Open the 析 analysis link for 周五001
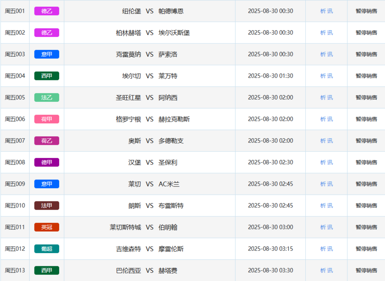The height and width of the screenshot is (281, 385). click(x=323, y=11)
